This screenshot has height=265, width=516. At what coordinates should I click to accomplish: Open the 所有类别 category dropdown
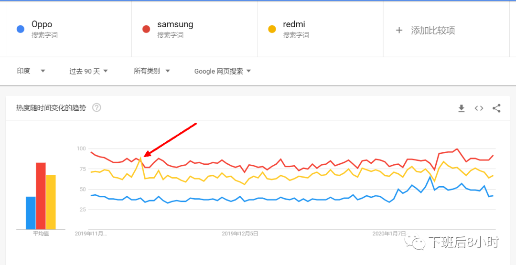point(152,71)
